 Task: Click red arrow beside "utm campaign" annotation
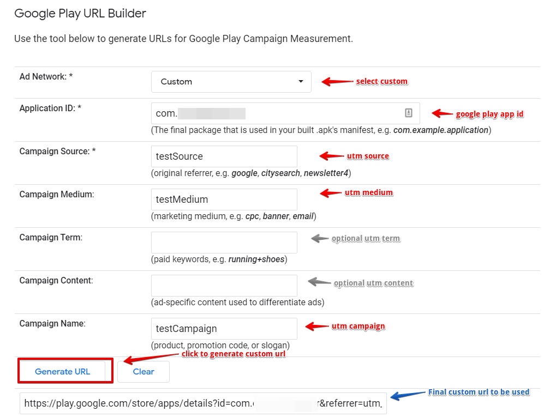pyautogui.click(x=316, y=327)
